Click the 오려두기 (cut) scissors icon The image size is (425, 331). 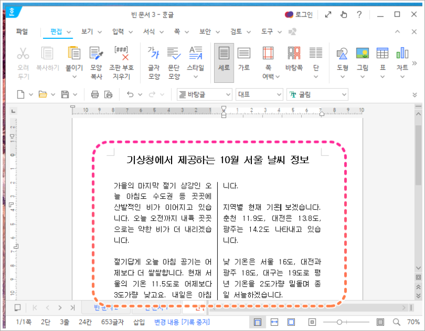(x=23, y=54)
